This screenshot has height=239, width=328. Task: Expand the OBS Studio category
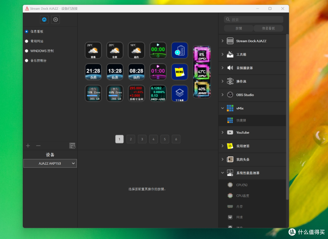(x=223, y=95)
